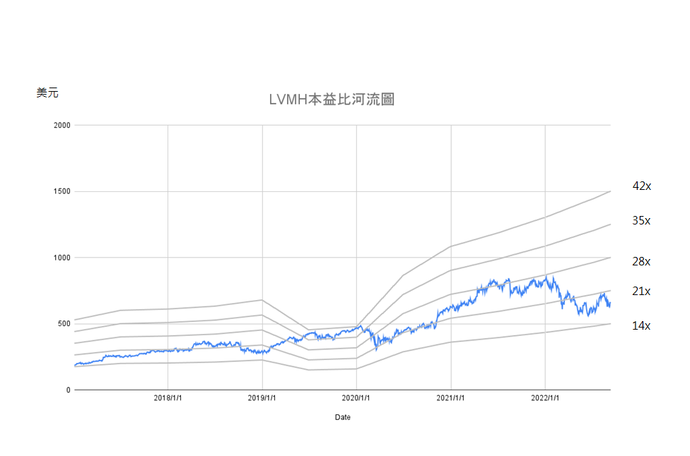Select the 0 y-axis tick label
The width and height of the screenshot is (690, 456).
pyautogui.click(x=68, y=390)
